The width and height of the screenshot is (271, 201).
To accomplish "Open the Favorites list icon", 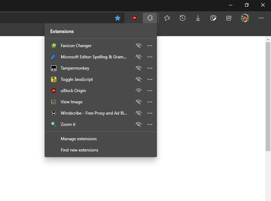I will tap(167, 18).
